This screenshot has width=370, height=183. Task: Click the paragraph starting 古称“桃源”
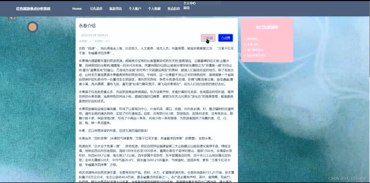[x=156, y=51]
